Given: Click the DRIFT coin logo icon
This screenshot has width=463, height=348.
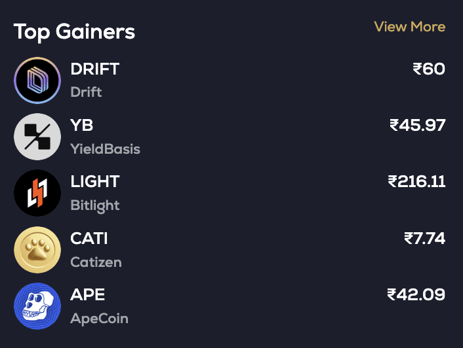Looking at the screenshot, I should coord(37,80).
